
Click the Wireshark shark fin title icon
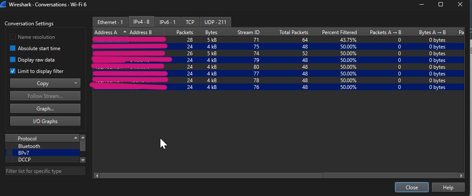click(4, 5)
